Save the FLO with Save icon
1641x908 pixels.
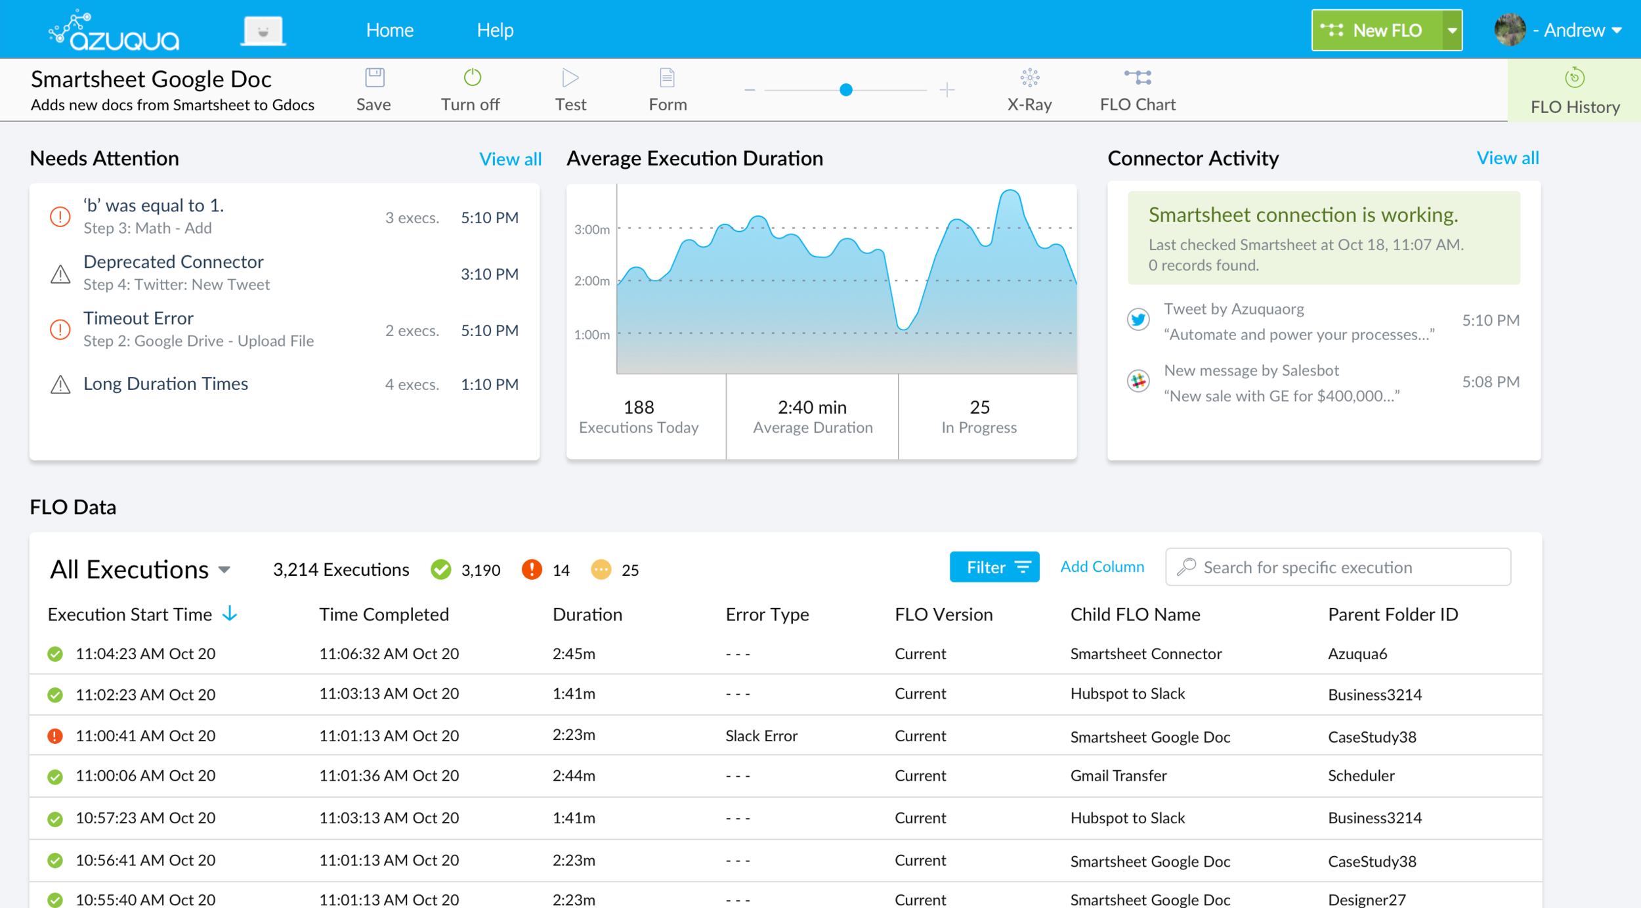point(374,78)
